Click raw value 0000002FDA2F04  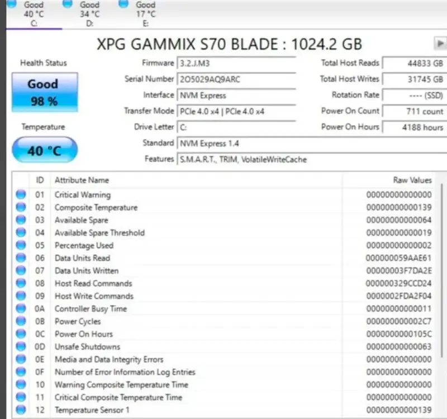(399, 296)
